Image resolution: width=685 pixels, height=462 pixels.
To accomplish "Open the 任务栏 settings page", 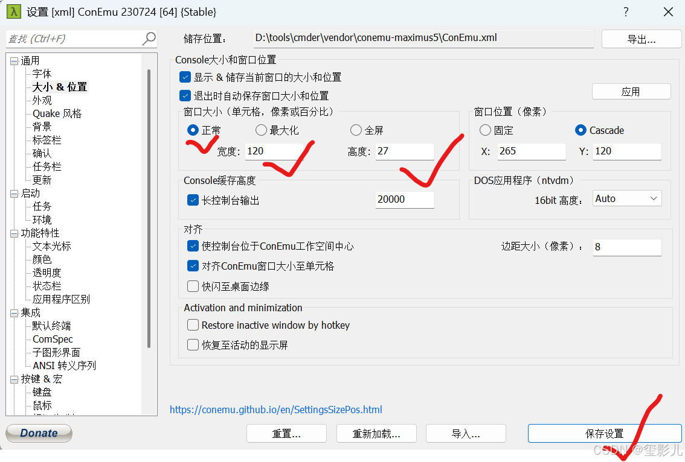I will point(47,166).
